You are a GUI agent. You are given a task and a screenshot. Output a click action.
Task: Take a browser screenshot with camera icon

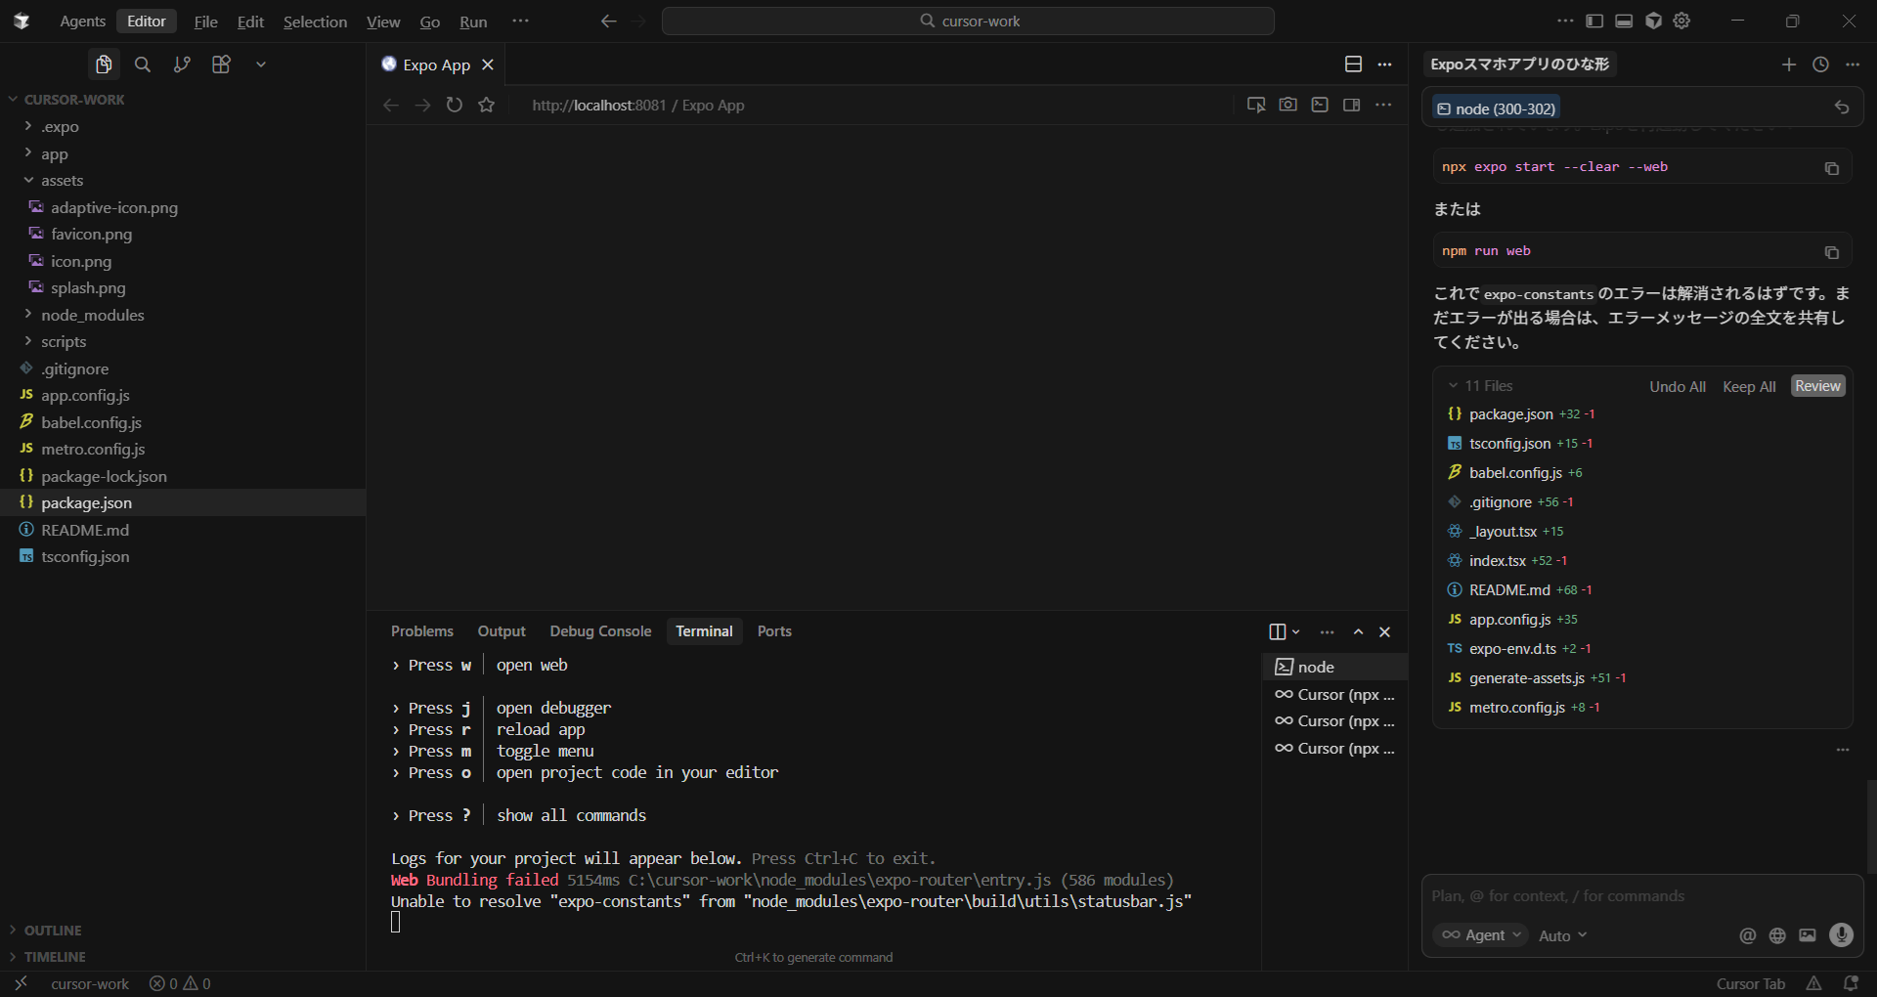(1288, 105)
